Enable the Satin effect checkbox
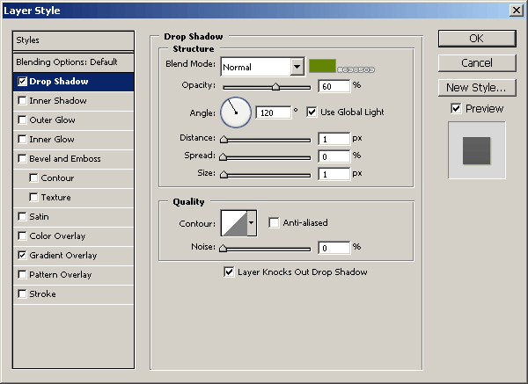Screen dimensions: 528x384 click(22, 216)
